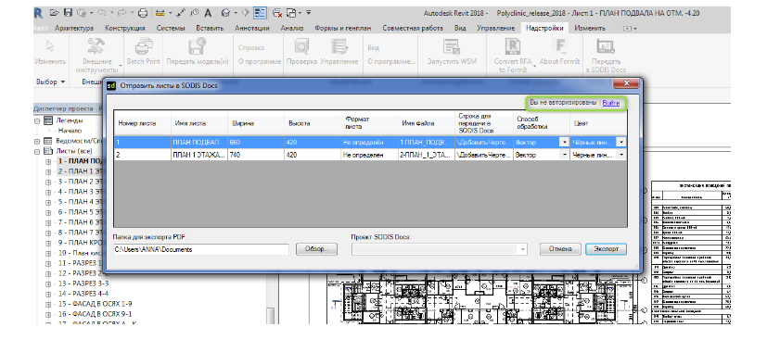Open the Revit application menu logo
The height and width of the screenshot is (340, 767).
39,13
